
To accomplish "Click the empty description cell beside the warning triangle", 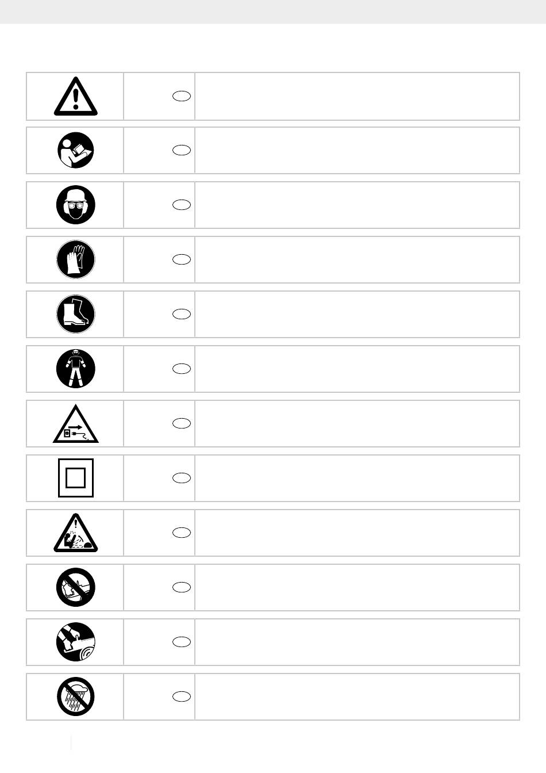I will coord(357,97).
